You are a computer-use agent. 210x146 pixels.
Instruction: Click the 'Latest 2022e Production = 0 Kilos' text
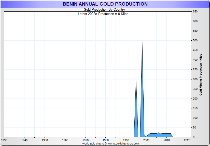pyautogui.click(x=103, y=14)
